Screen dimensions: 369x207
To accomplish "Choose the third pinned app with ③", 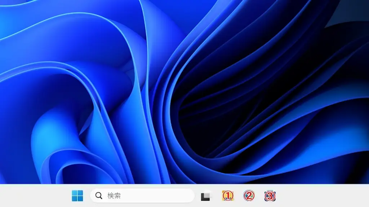I will pyautogui.click(x=270, y=196).
